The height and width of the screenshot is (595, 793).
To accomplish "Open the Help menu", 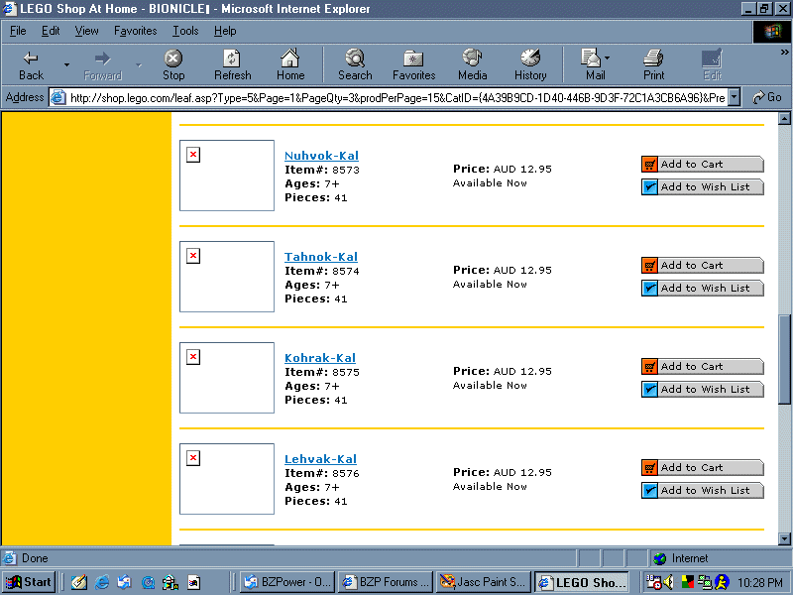I will [225, 31].
